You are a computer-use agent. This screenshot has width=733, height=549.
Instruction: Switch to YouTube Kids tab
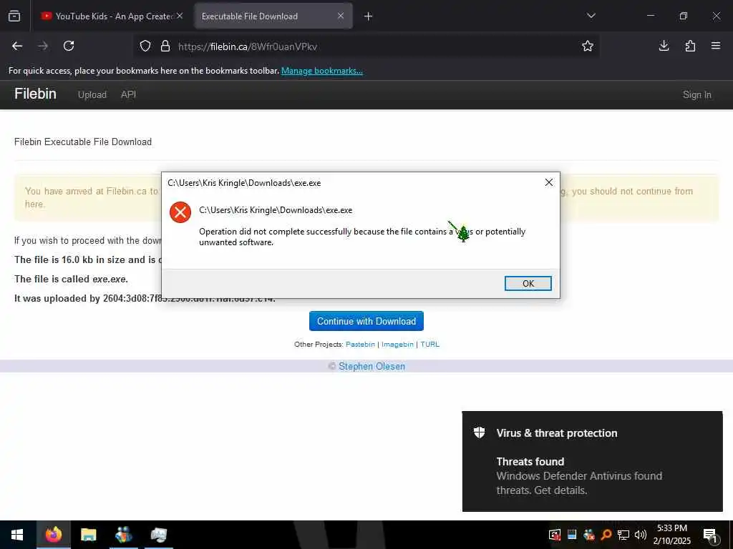[111, 16]
